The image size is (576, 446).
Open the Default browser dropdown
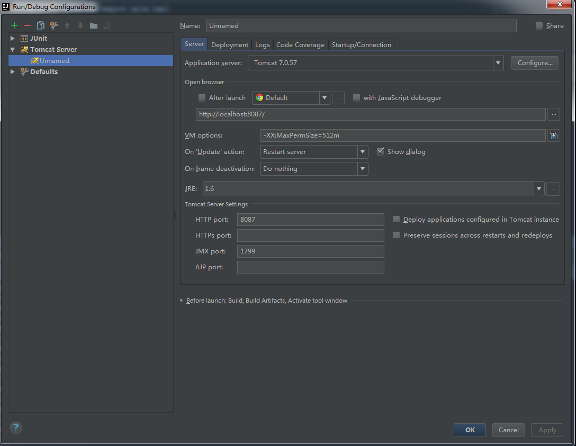coord(324,98)
